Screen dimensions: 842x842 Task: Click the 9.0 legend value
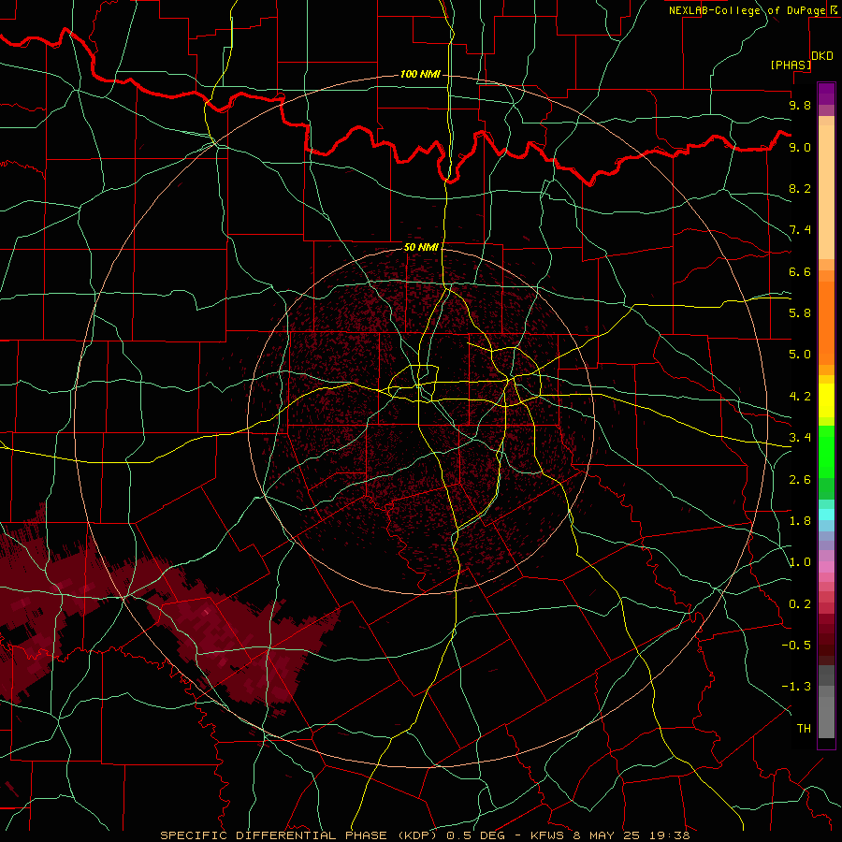800,147
